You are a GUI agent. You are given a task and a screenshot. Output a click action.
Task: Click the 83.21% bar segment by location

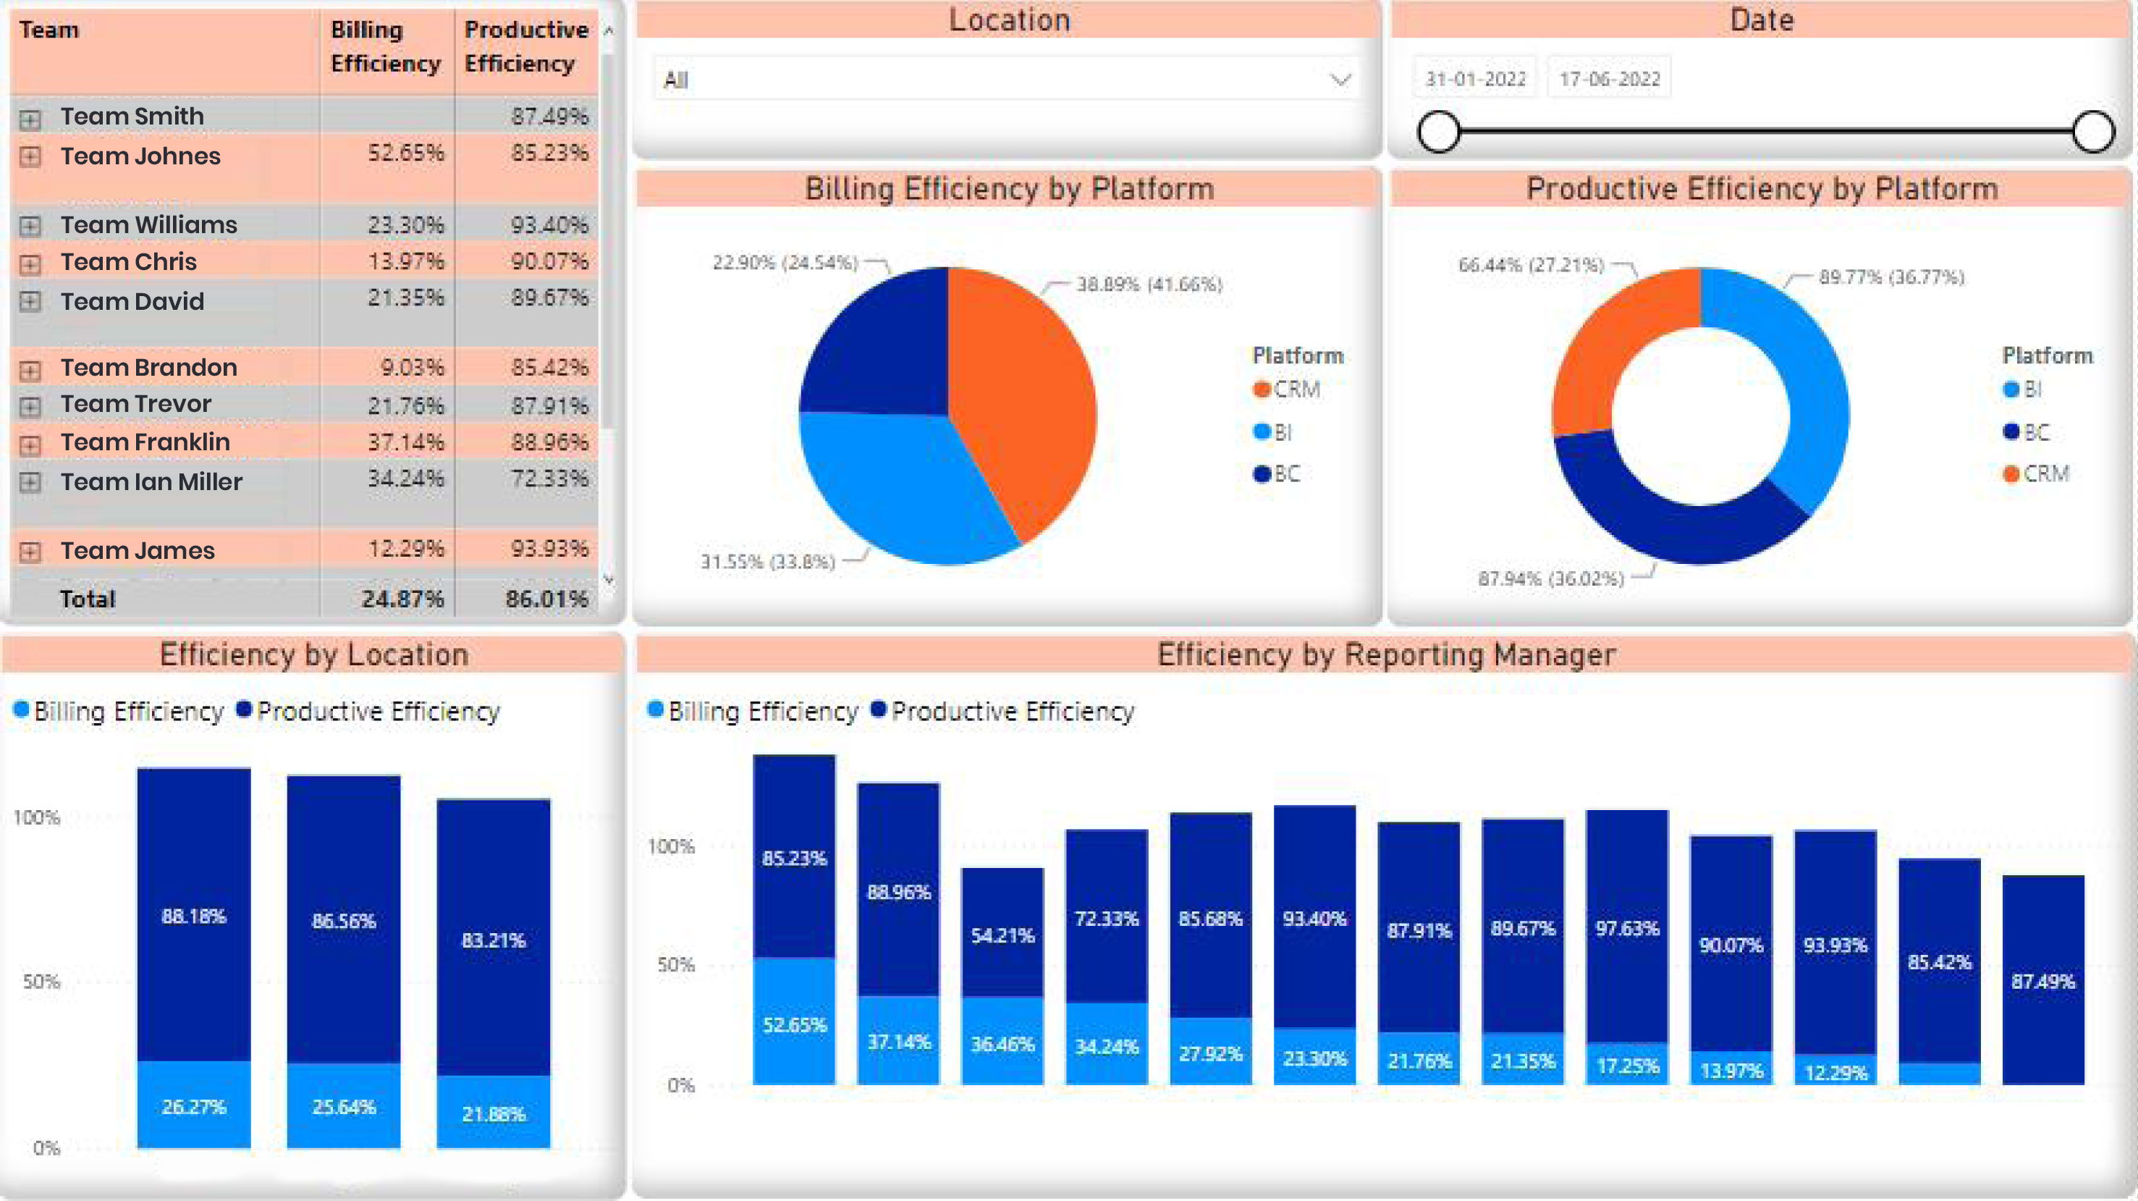[493, 938]
